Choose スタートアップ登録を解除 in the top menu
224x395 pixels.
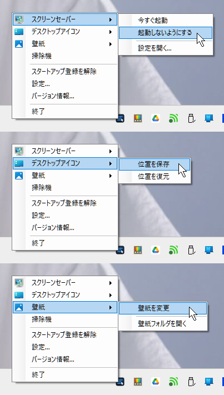click(x=65, y=72)
